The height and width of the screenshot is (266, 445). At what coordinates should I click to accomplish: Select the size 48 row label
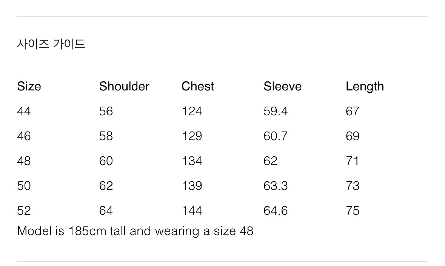pos(24,161)
